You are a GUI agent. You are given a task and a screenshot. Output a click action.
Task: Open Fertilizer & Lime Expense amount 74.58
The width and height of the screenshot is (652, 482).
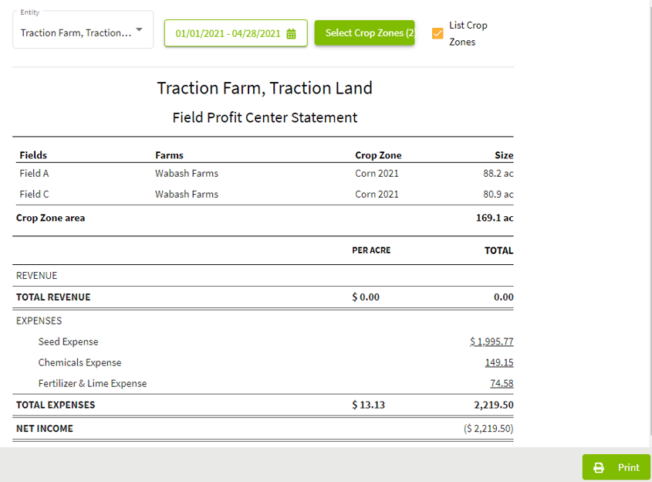coord(502,383)
